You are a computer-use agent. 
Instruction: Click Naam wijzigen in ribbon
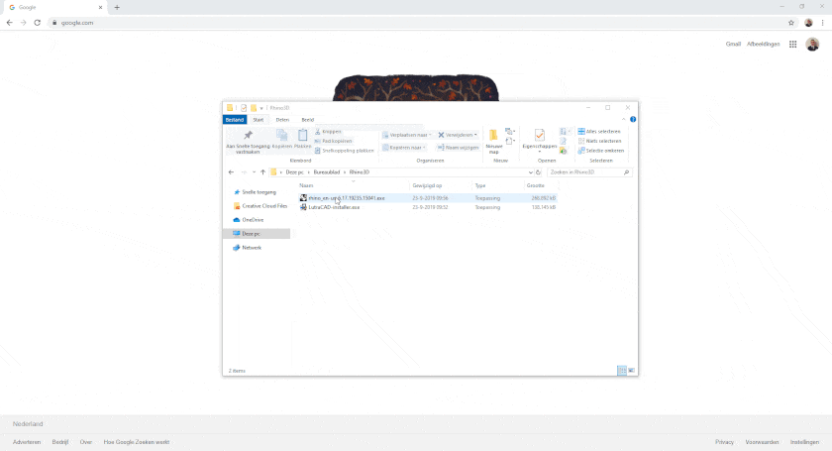coord(458,147)
